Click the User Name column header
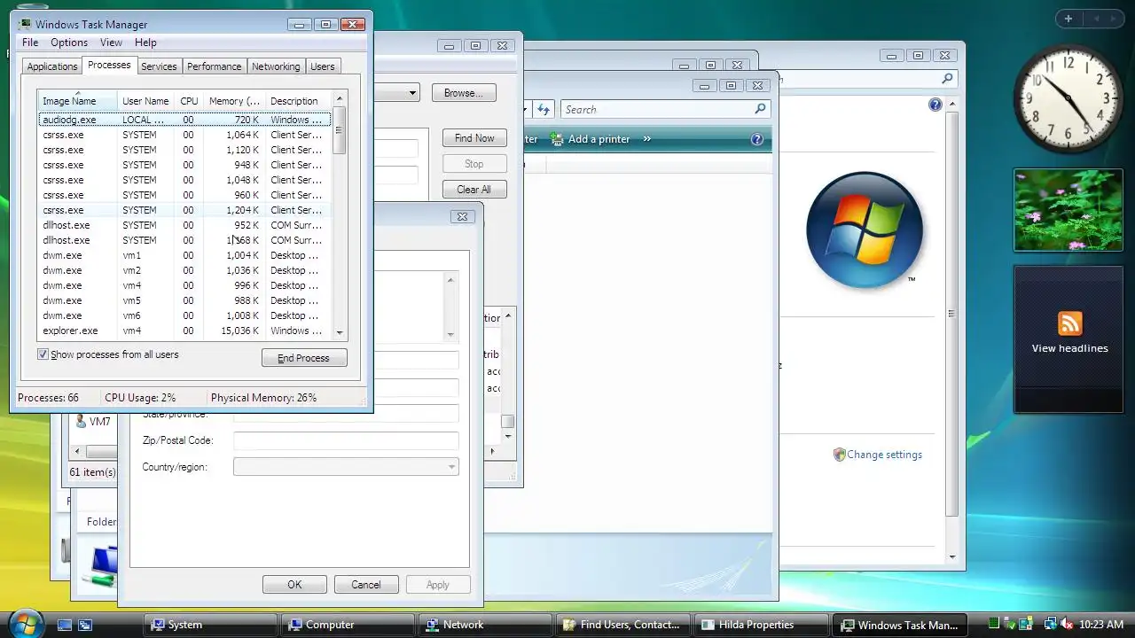Image resolution: width=1135 pixels, height=638 pixels. click(146, 101)
